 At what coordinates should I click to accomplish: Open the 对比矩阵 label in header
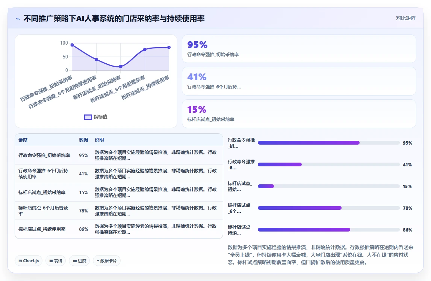point(405,18)
